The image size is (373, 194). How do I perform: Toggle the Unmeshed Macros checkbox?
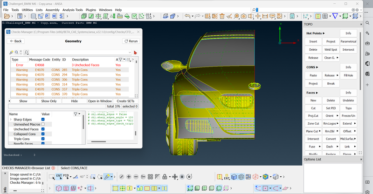tap(43, 124)
